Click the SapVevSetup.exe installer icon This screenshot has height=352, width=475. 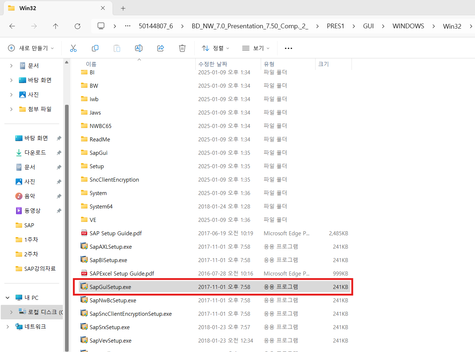(x=84, y=340)
